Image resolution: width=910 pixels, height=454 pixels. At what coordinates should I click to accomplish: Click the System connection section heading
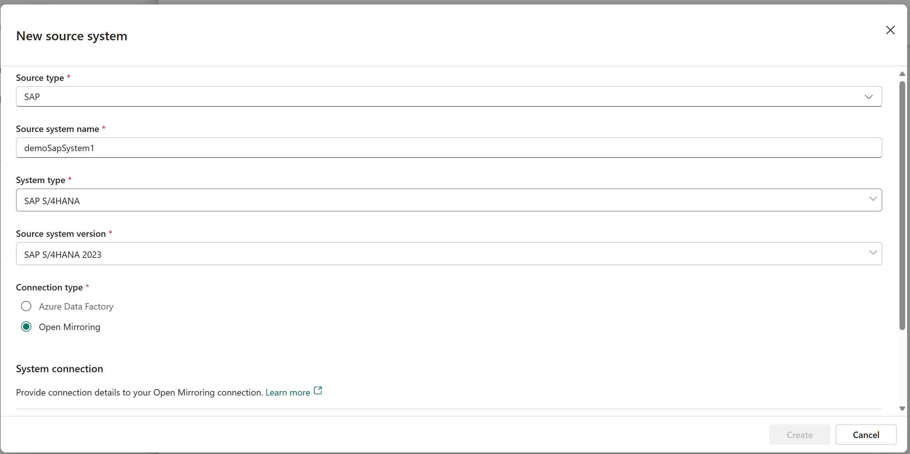pos(59,369)
